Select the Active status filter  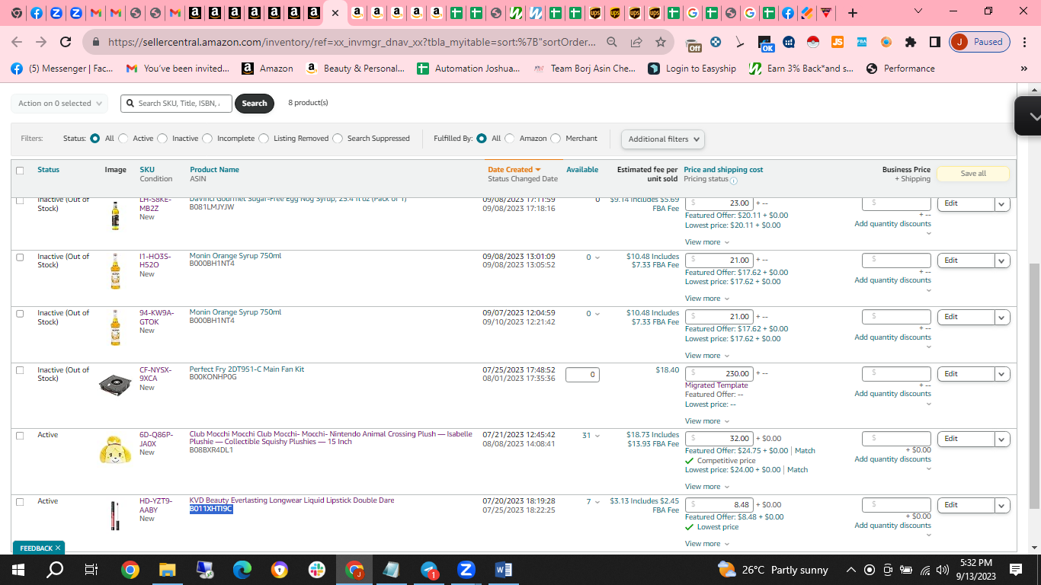pos(123,139)
